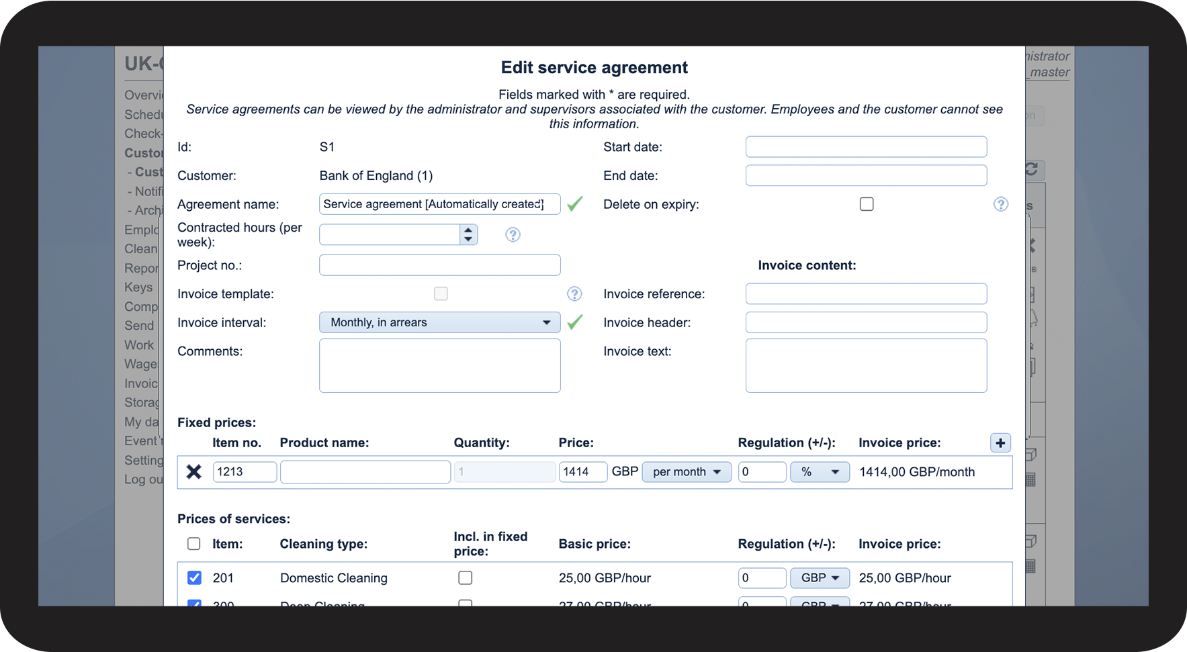The height and width of the screenshot is (652, 1187).
Task: Remove fixed price row 1213 with X
Action: [194, 472]
